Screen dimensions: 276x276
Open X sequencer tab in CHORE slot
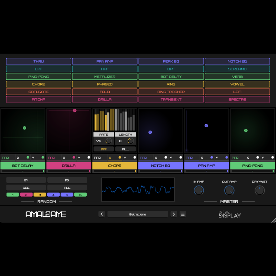115,158
